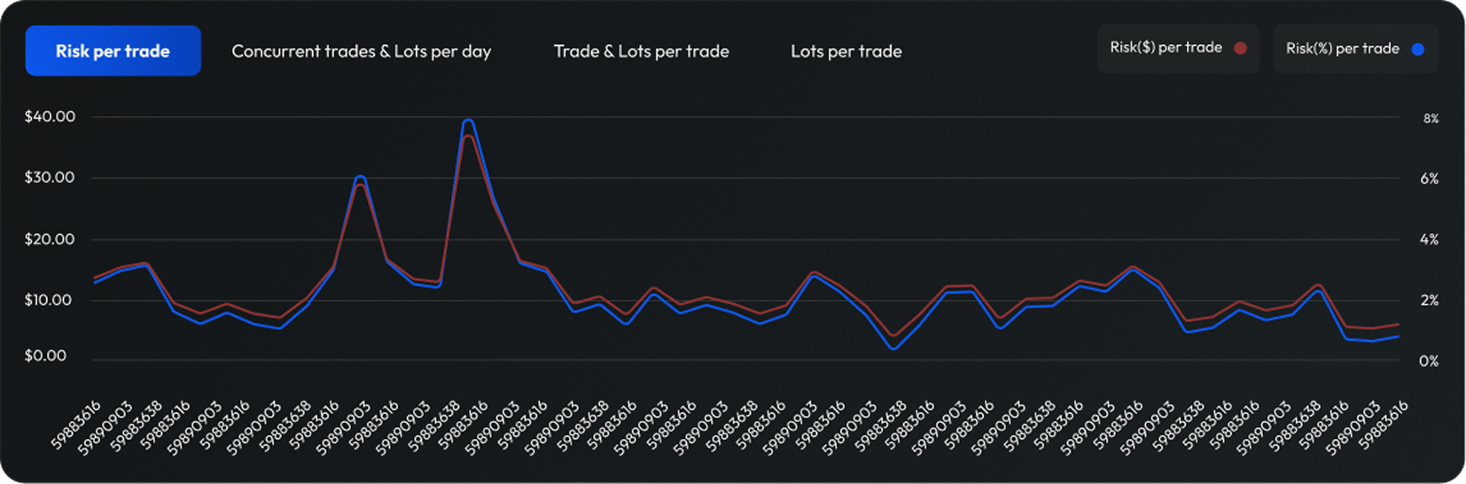Click the second-highest chart peak near $30

click(x=360, y=177)
